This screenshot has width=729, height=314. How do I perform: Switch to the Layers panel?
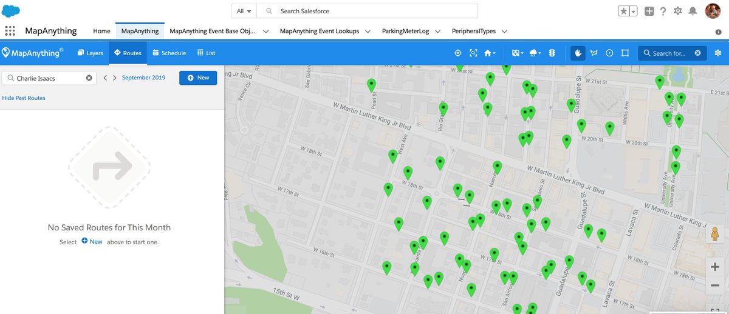point(91,53)
